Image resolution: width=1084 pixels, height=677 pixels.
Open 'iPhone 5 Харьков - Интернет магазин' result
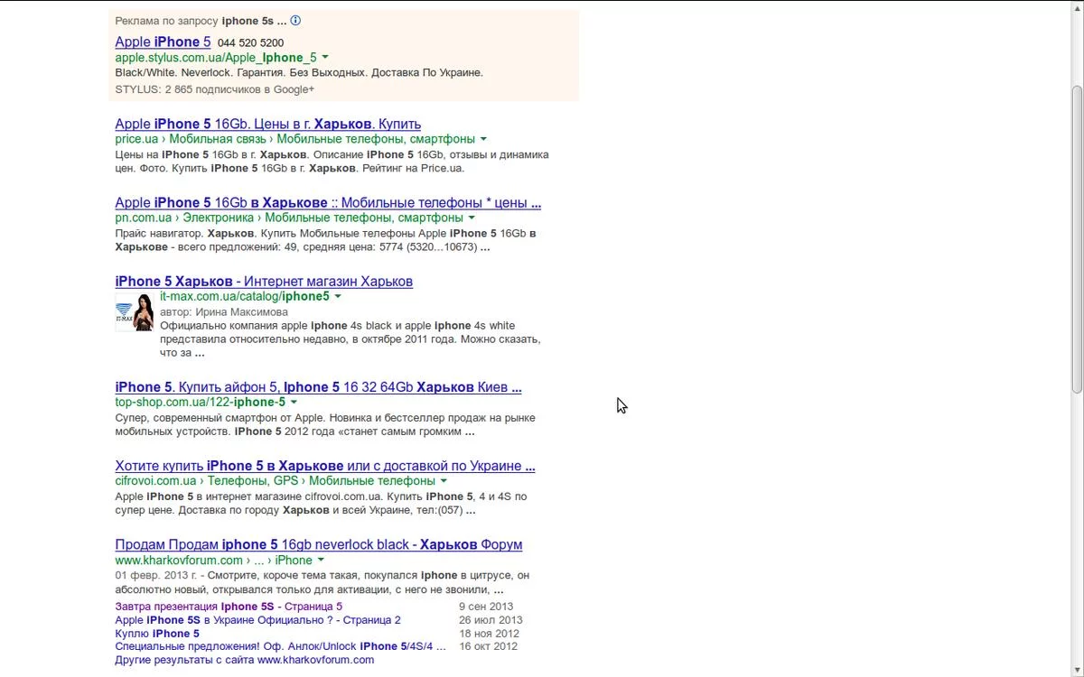click(x=264, y=282)
